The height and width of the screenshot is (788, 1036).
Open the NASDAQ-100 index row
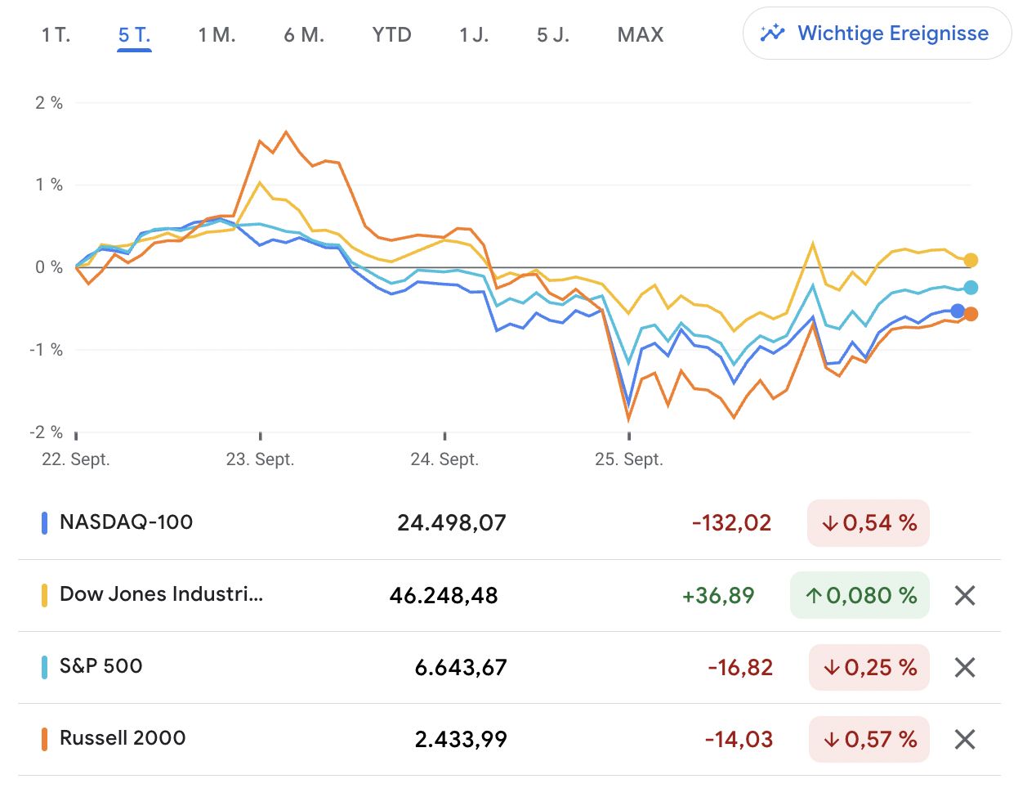point(127,523)
